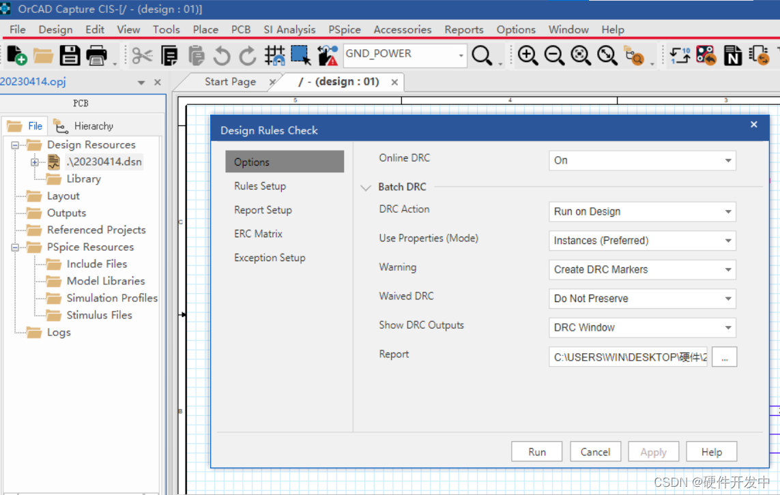Collapse the PSpice Resources folder
Image resolution: width=780 pixels, height=495 pixels.
(x=15, y=247)
